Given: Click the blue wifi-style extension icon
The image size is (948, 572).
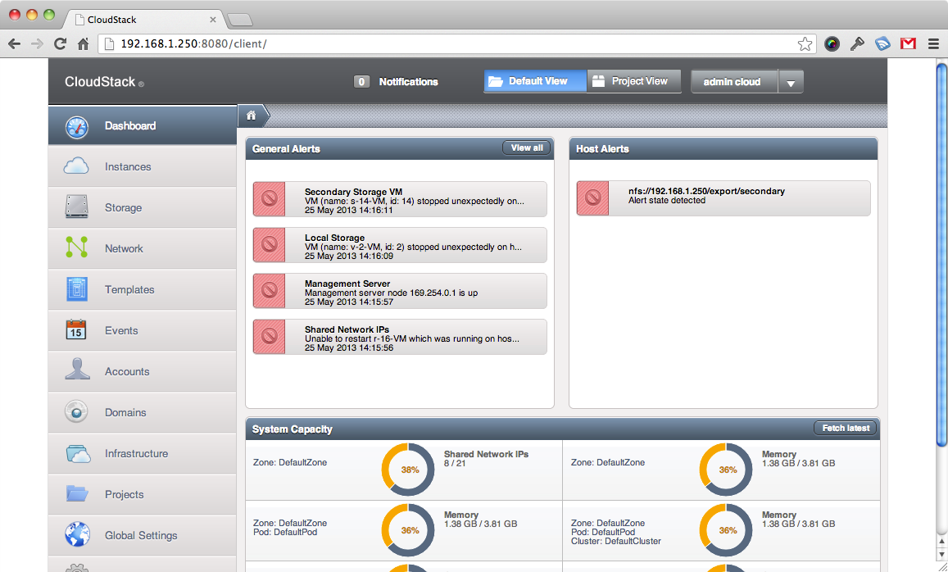Looking at the screenshot, I should [882, 43].
